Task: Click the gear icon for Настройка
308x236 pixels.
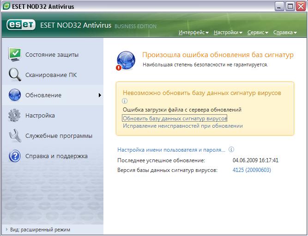Action: pos(14,115)
